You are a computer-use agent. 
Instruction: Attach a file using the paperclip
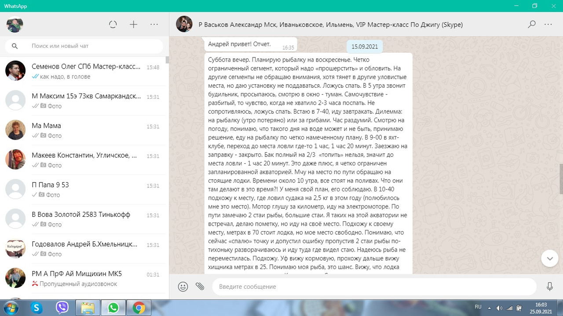click(x=200, y=286)
